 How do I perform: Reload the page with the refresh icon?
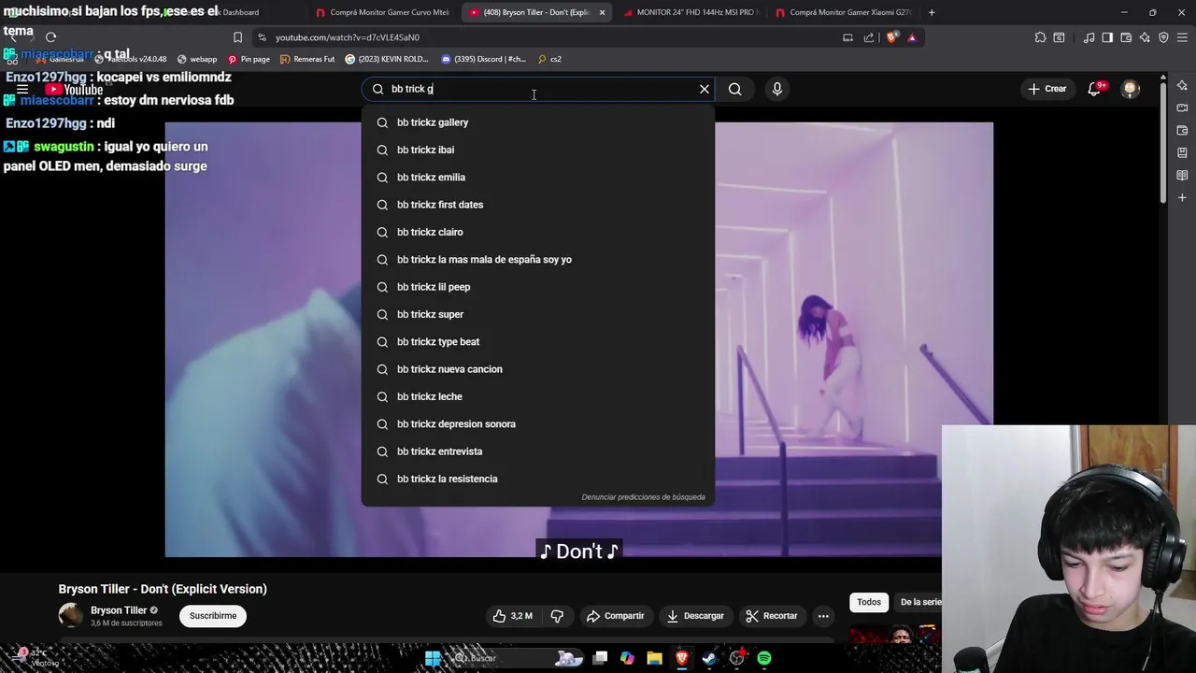point(50,37)
